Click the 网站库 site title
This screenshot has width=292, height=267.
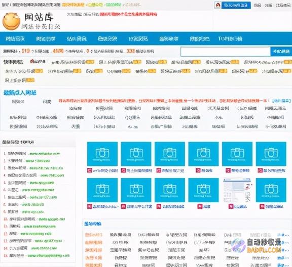click(x=39, y=17)
